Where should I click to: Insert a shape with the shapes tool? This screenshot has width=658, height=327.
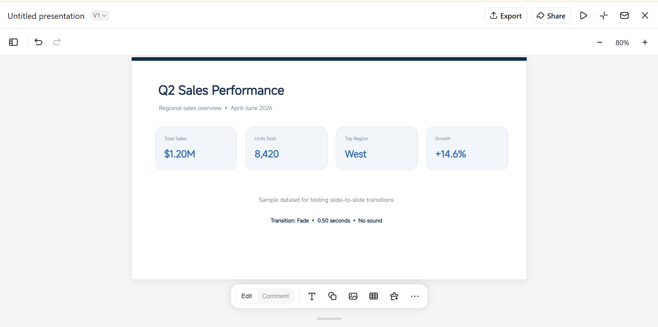(x=332, y=296)
